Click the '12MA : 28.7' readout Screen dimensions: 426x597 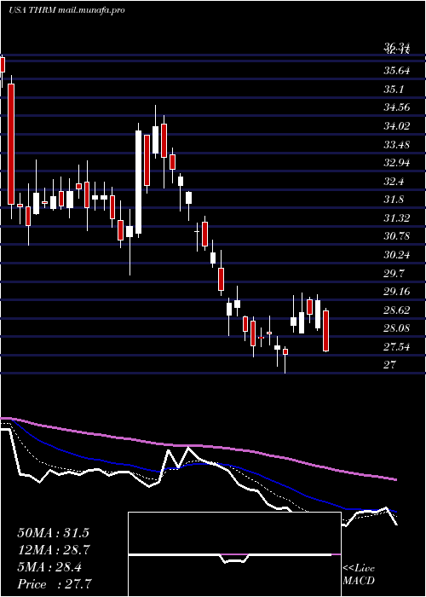tap(53, 550)
